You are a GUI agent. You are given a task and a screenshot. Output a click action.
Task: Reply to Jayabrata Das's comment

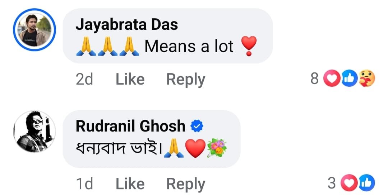[185, 79]
